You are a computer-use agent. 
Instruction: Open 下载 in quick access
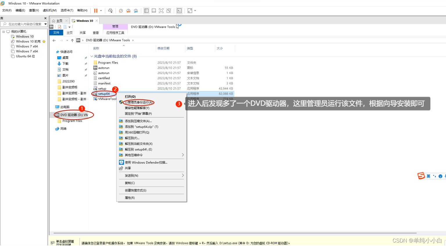pos(65,64)
